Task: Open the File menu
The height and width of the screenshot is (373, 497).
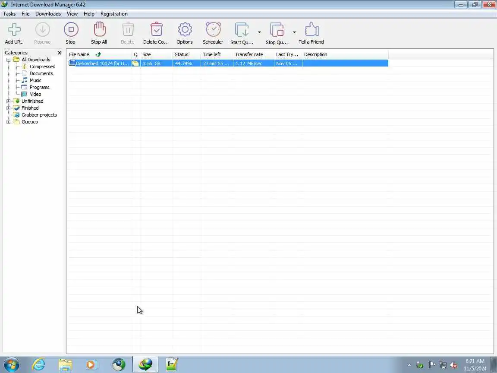Action: [25, 14]
